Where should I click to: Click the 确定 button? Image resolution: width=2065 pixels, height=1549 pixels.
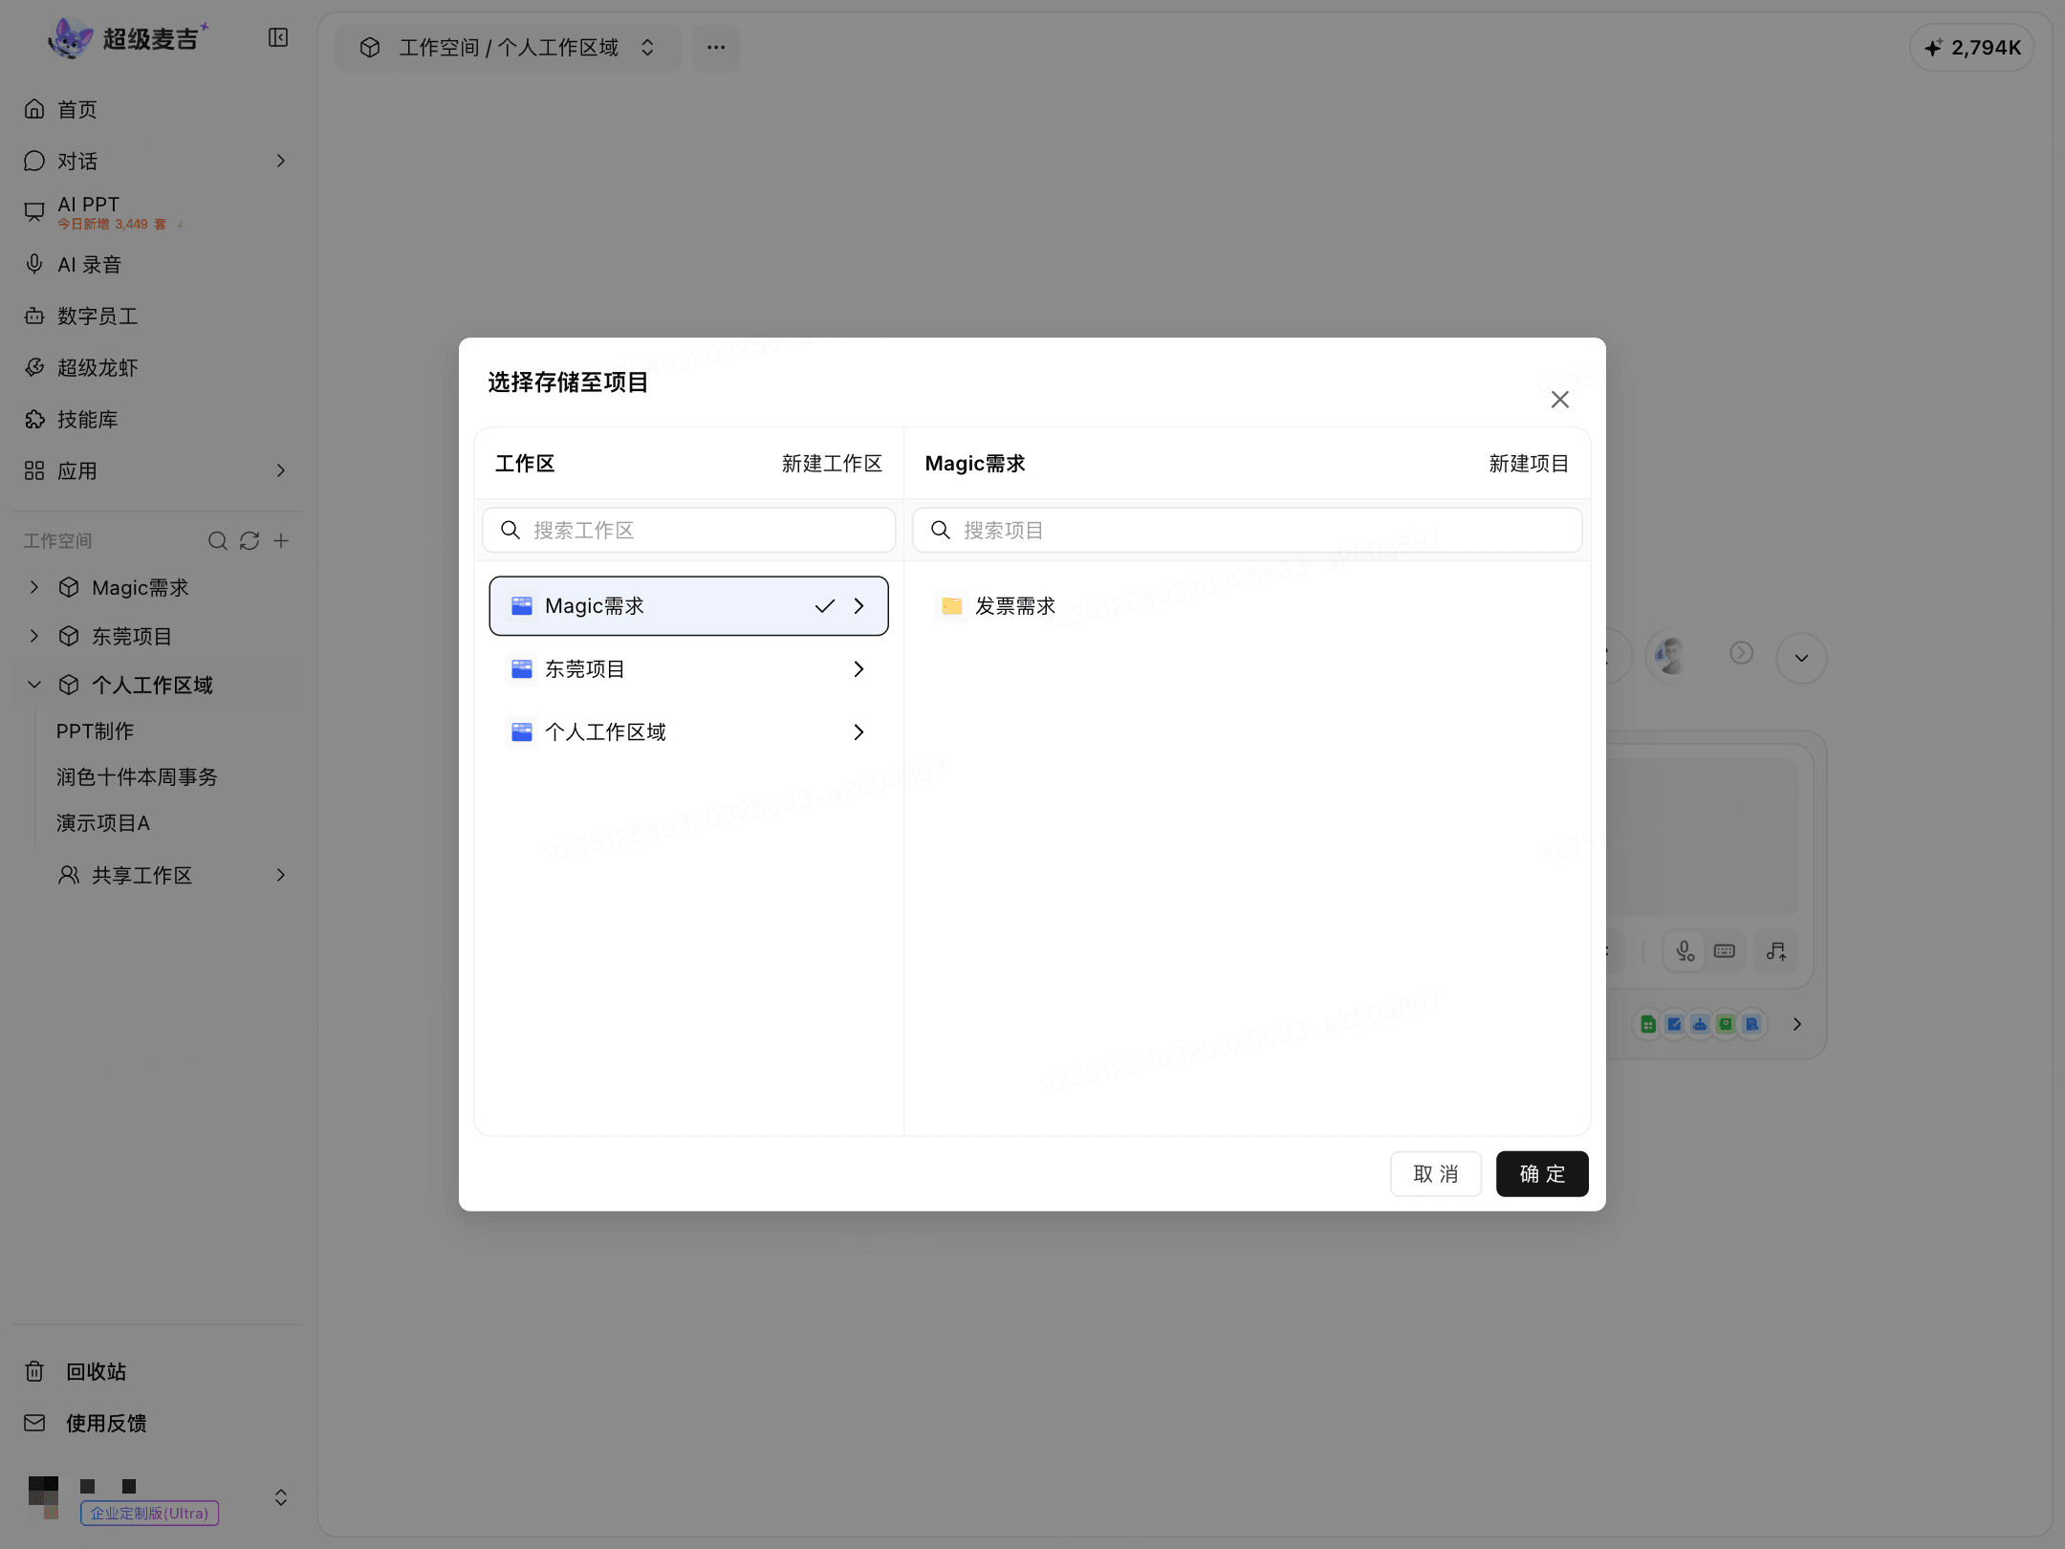[1542, 1174]
